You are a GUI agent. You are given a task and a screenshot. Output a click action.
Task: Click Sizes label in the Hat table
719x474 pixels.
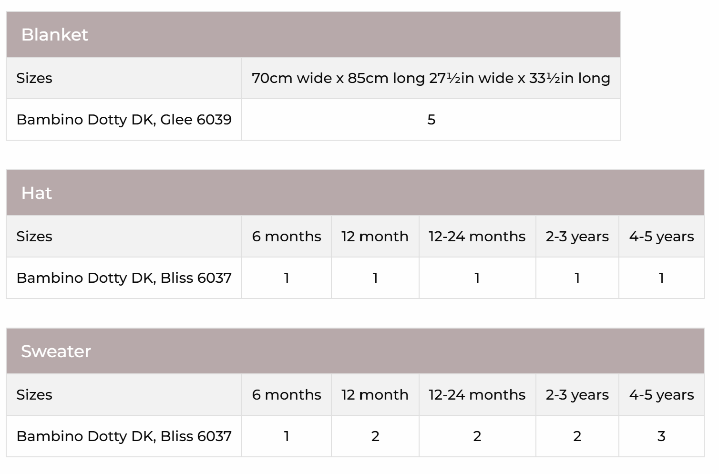pos(34,237)
